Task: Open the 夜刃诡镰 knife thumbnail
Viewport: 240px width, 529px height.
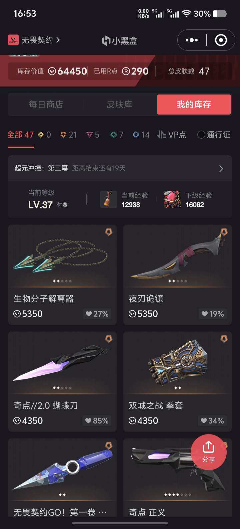Action: (178, 256)
